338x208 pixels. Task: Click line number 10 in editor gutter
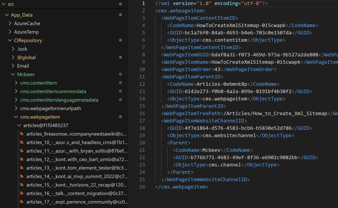pyautogui.click(x=142, y=69)
